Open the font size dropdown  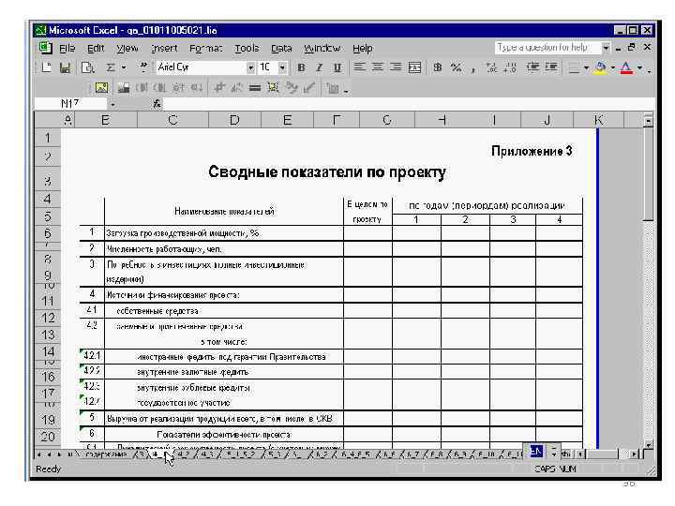tap(282, 67)
